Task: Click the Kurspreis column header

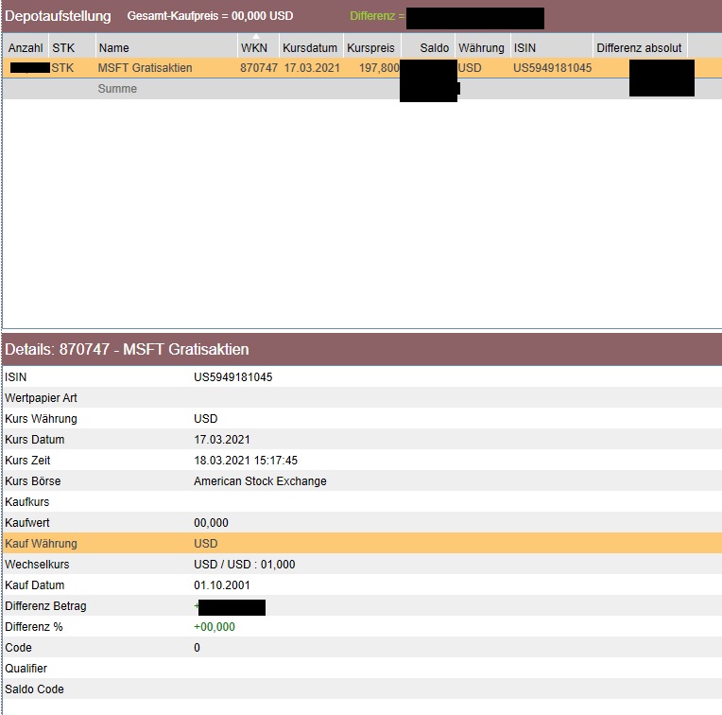Action: click(372, 48)
